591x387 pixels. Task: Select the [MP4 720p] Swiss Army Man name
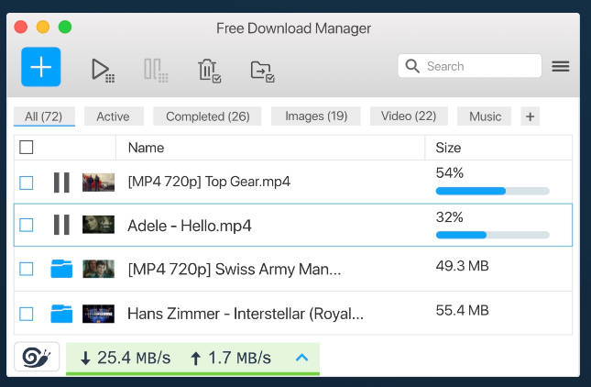[234, 270]
